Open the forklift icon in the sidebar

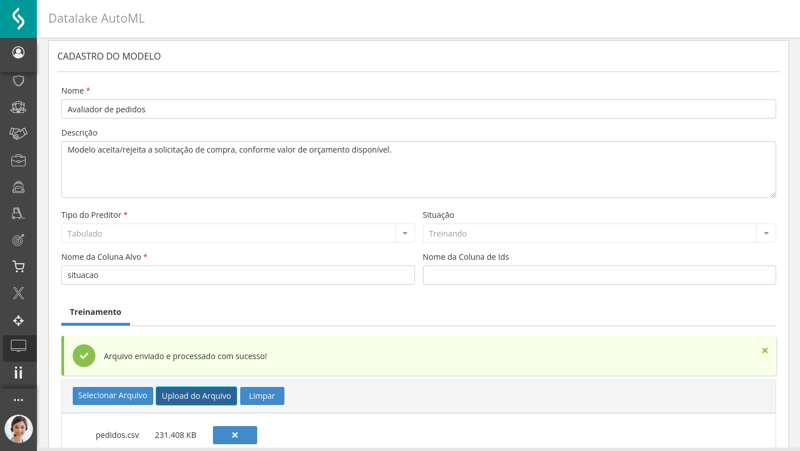[x=18, y=213]
